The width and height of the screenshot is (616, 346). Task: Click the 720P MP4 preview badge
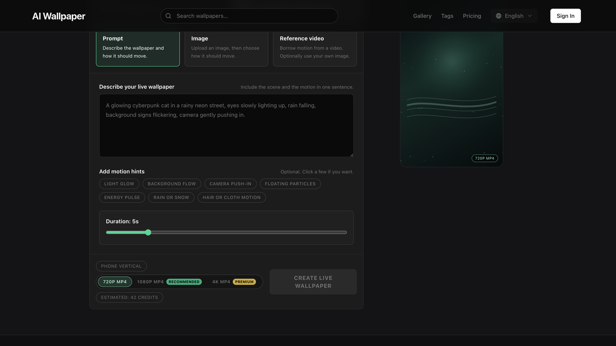tap(485, 158)
